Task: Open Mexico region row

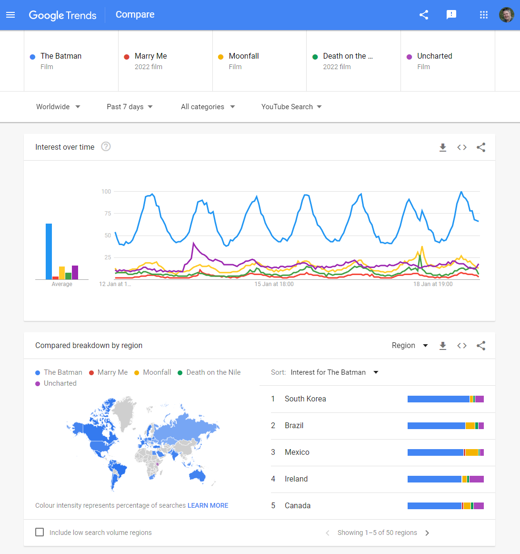Action: 383,452
